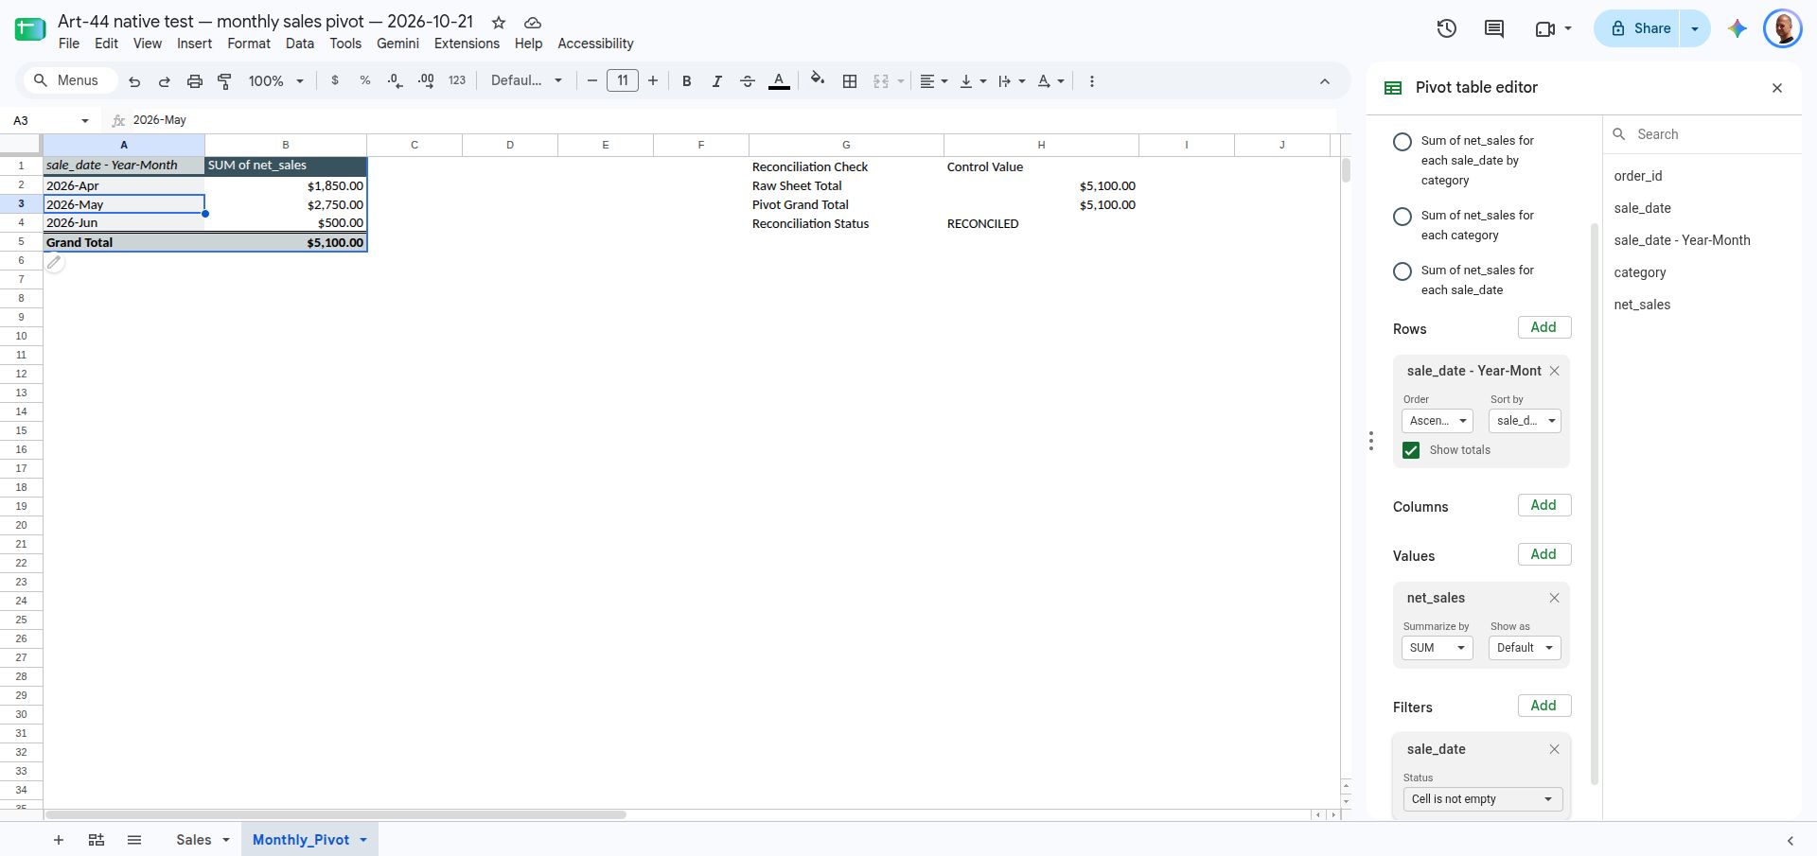The height and width of the screenshot is (856, 1817).
Task: Open the Extensions menu
Action: point(467,44)
